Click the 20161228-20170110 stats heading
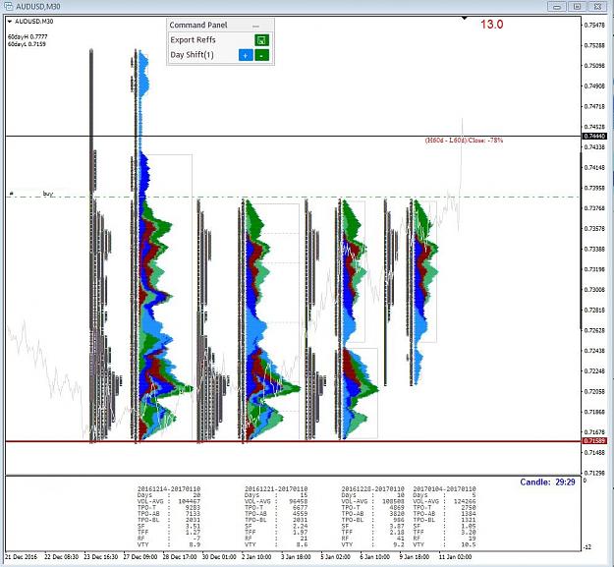Screen dimensions: 614x567 (x=372, y=489)
